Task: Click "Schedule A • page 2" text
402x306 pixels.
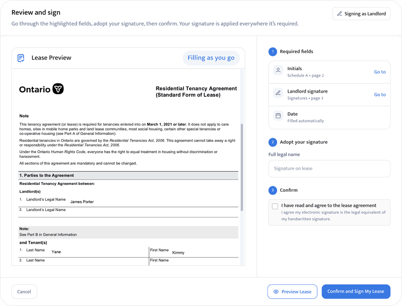Action: tap(305, 76)
